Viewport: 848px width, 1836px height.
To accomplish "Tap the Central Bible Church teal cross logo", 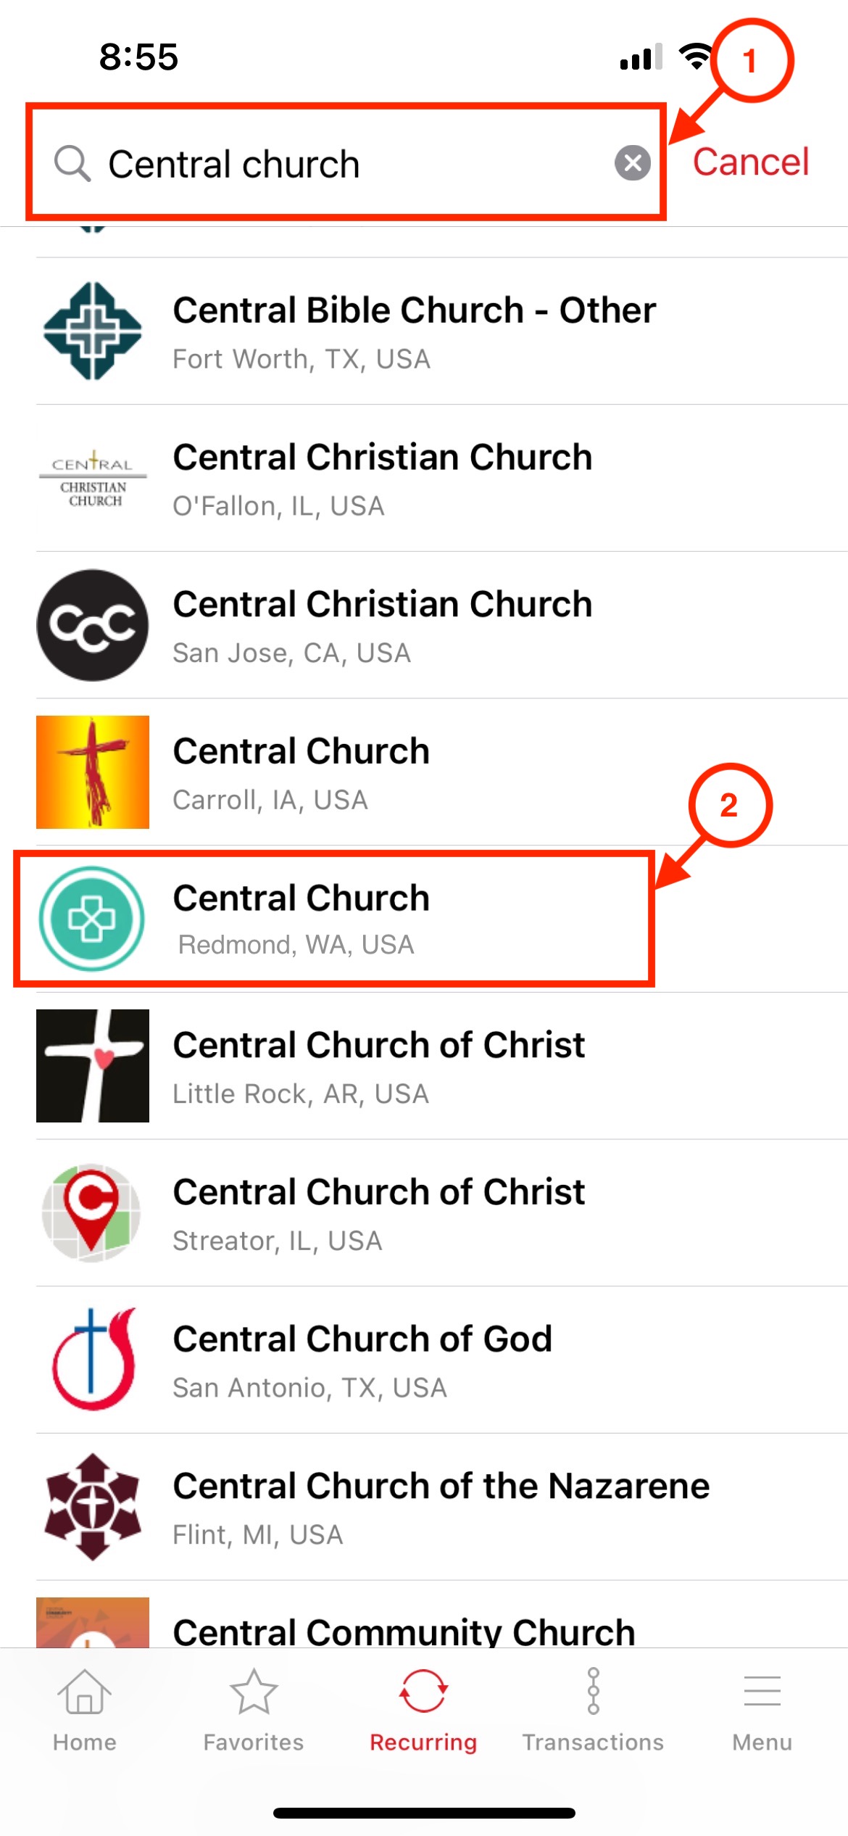I will click(x=93, y=331).
